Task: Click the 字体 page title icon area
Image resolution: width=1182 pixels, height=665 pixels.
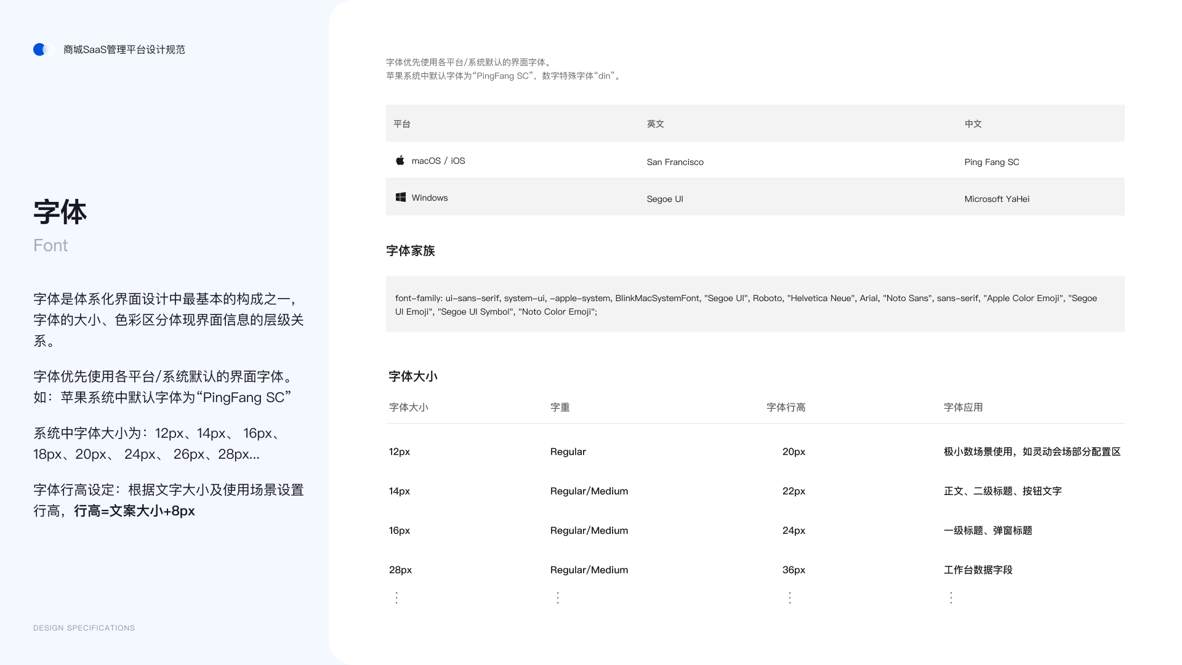Action: 60,212
